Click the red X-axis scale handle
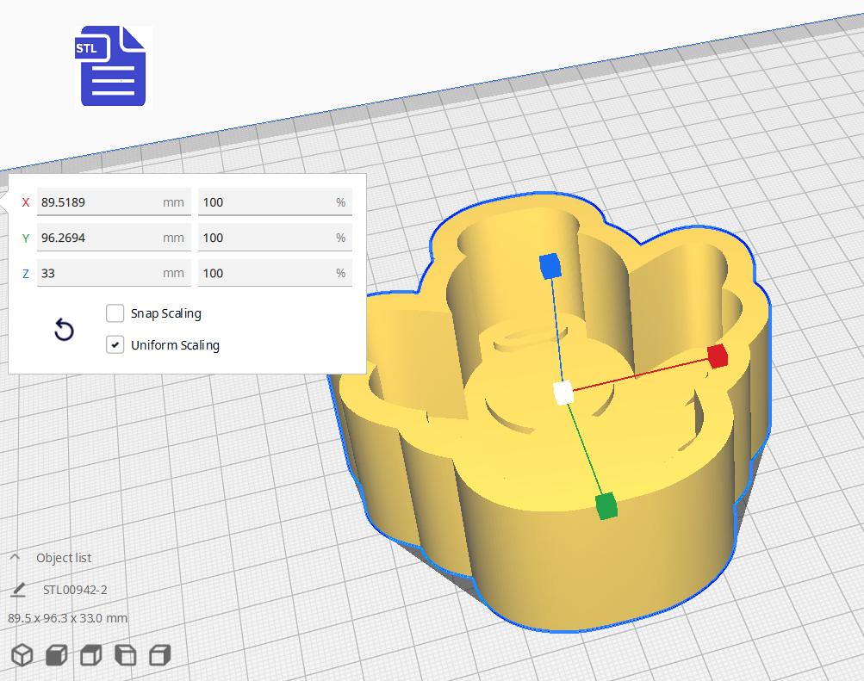Viewport: 864px width, 681px height. pyautogui.click(x=718, y=356)
